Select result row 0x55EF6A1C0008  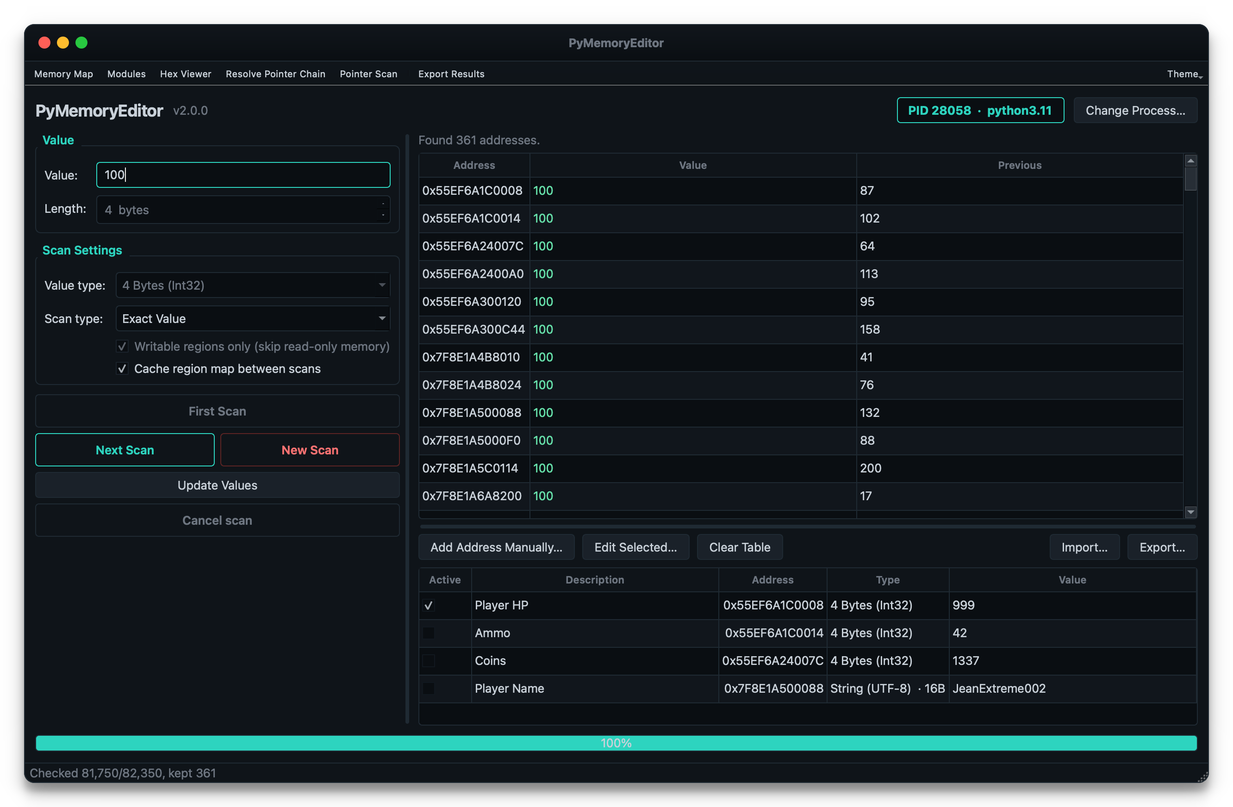point(801,191)
